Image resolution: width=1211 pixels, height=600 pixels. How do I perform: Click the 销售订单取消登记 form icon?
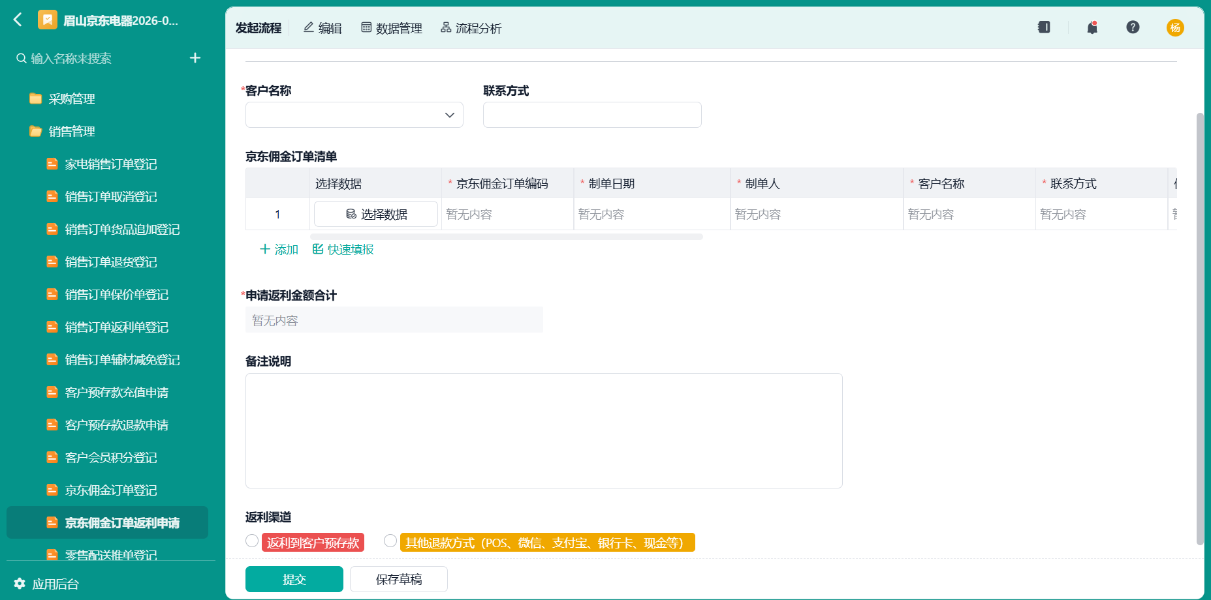click(52, 196)
